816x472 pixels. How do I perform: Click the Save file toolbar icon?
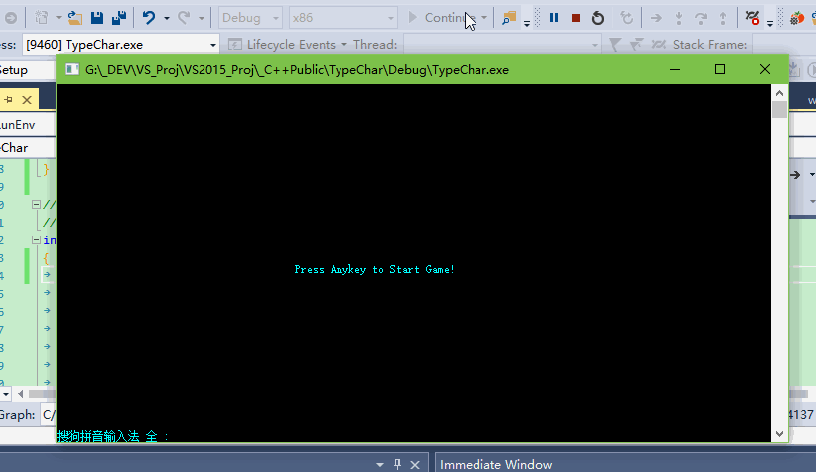pos(98,18)
